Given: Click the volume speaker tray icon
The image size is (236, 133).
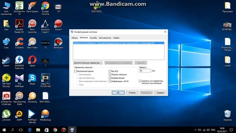Looking at the screenshot, I should pos(208,130).
